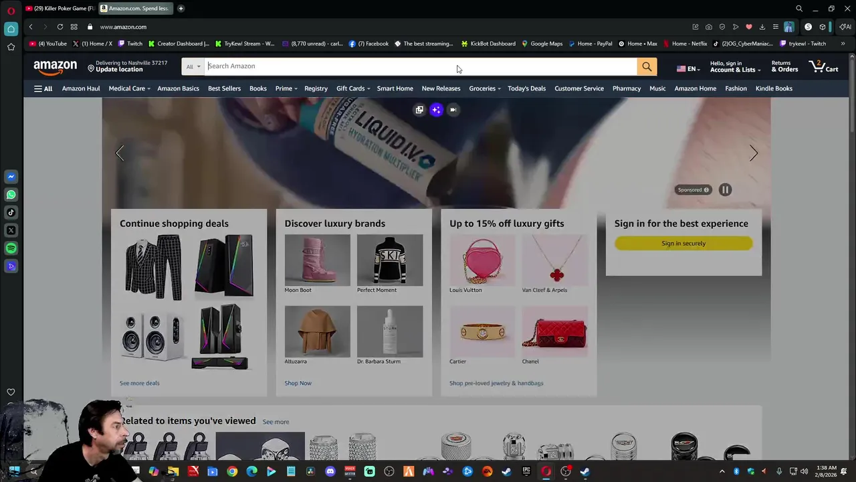Open the tab grid icon beside reload
Screen dimensions: 856x482
click(x=74, y=27)
